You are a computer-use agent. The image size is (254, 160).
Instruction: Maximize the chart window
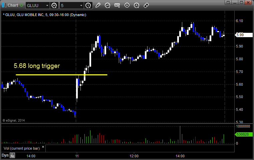(241, 2)
